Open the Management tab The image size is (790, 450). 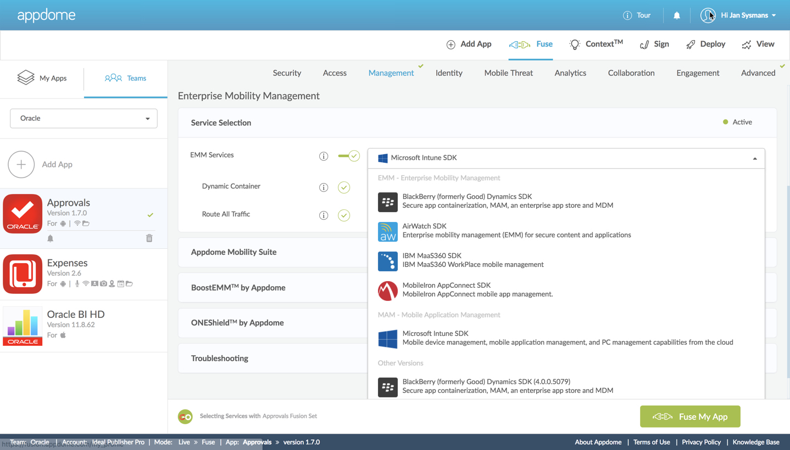(x=391, y=73)
